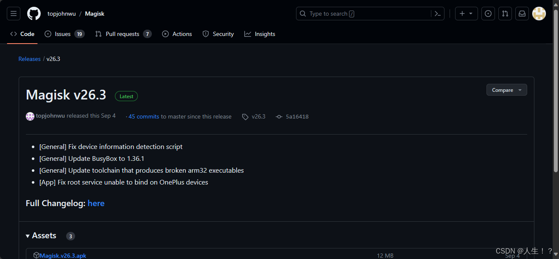This screenshot has height=259, width=559.
Task: Click the arm32 executables changelog line
Action: pos(142,171)
